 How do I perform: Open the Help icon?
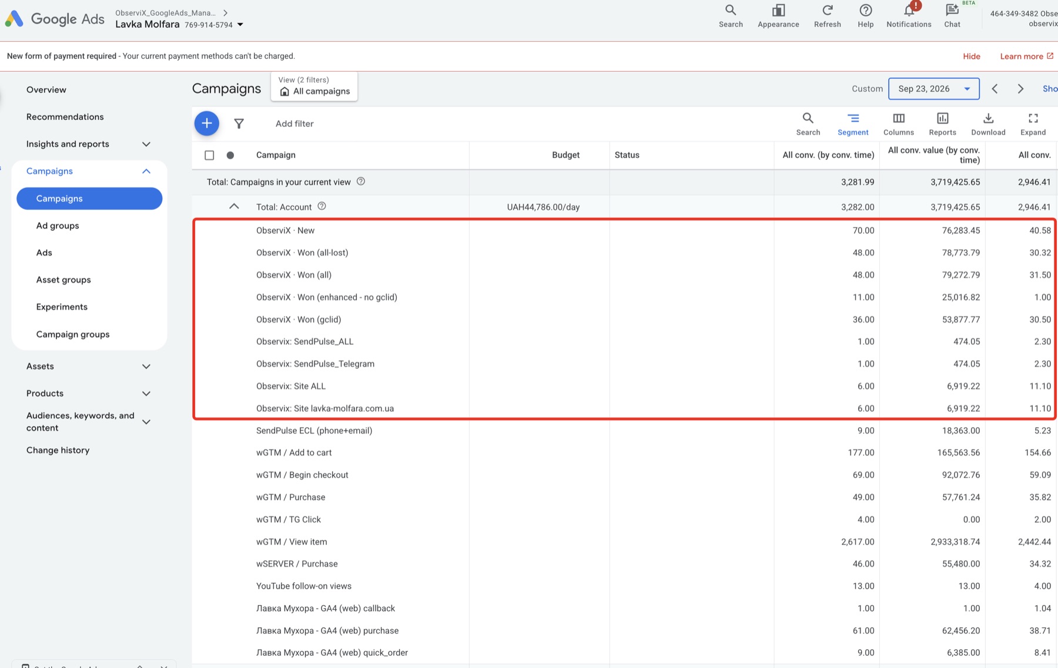coord(865,16)
